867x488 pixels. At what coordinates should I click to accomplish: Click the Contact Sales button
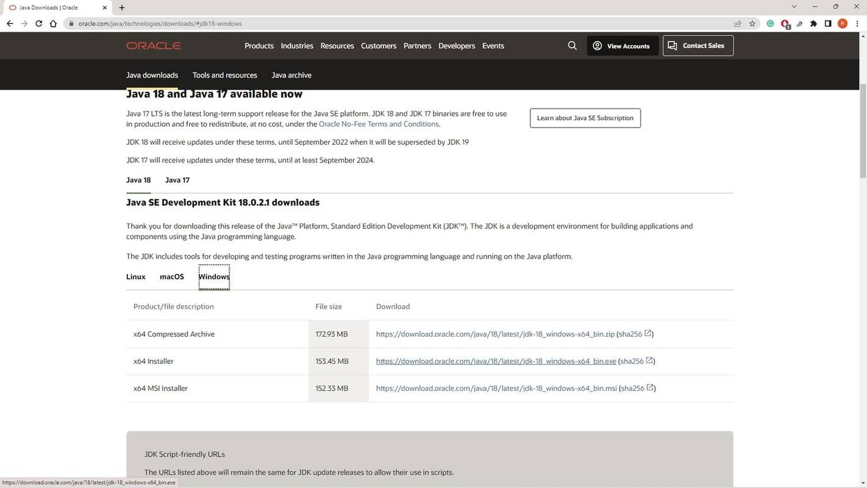[x=698, y=46]
